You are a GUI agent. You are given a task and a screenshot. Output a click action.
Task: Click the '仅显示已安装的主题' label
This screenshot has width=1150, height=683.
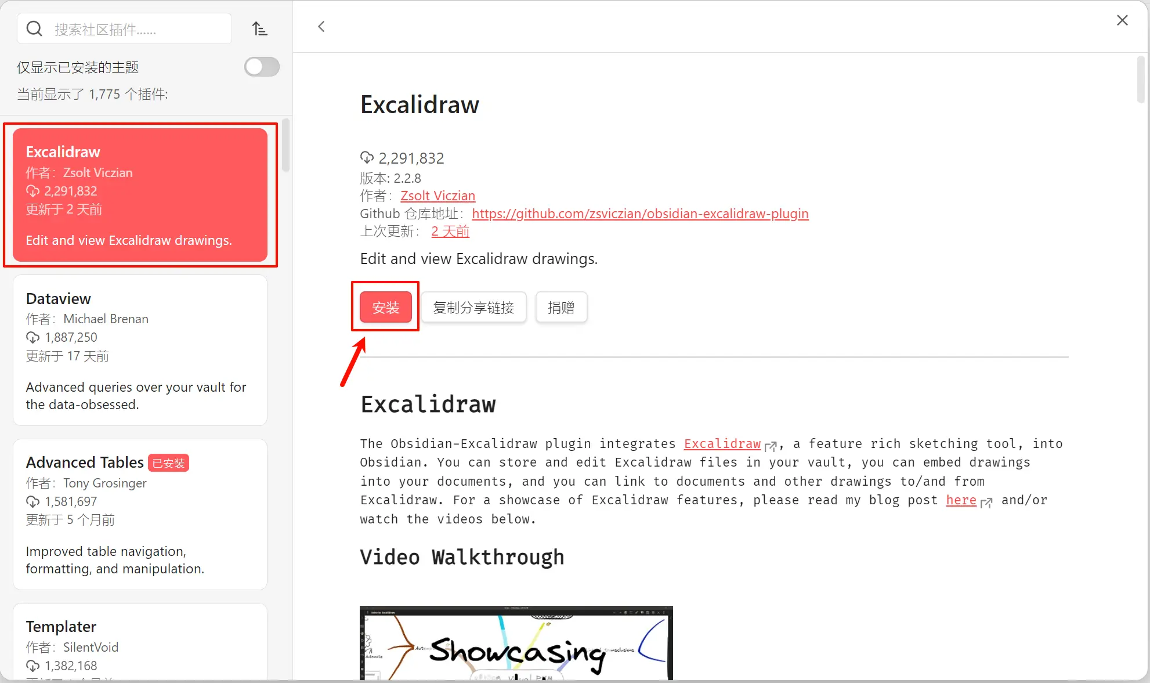tap(78, 67)
